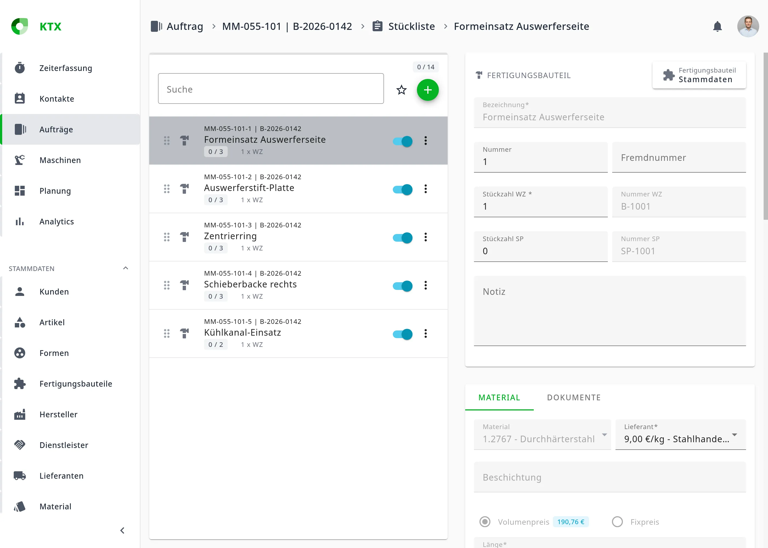
Task: Click the Stückliste clipboard icon in breadcrumb
Action: [377, 26]
